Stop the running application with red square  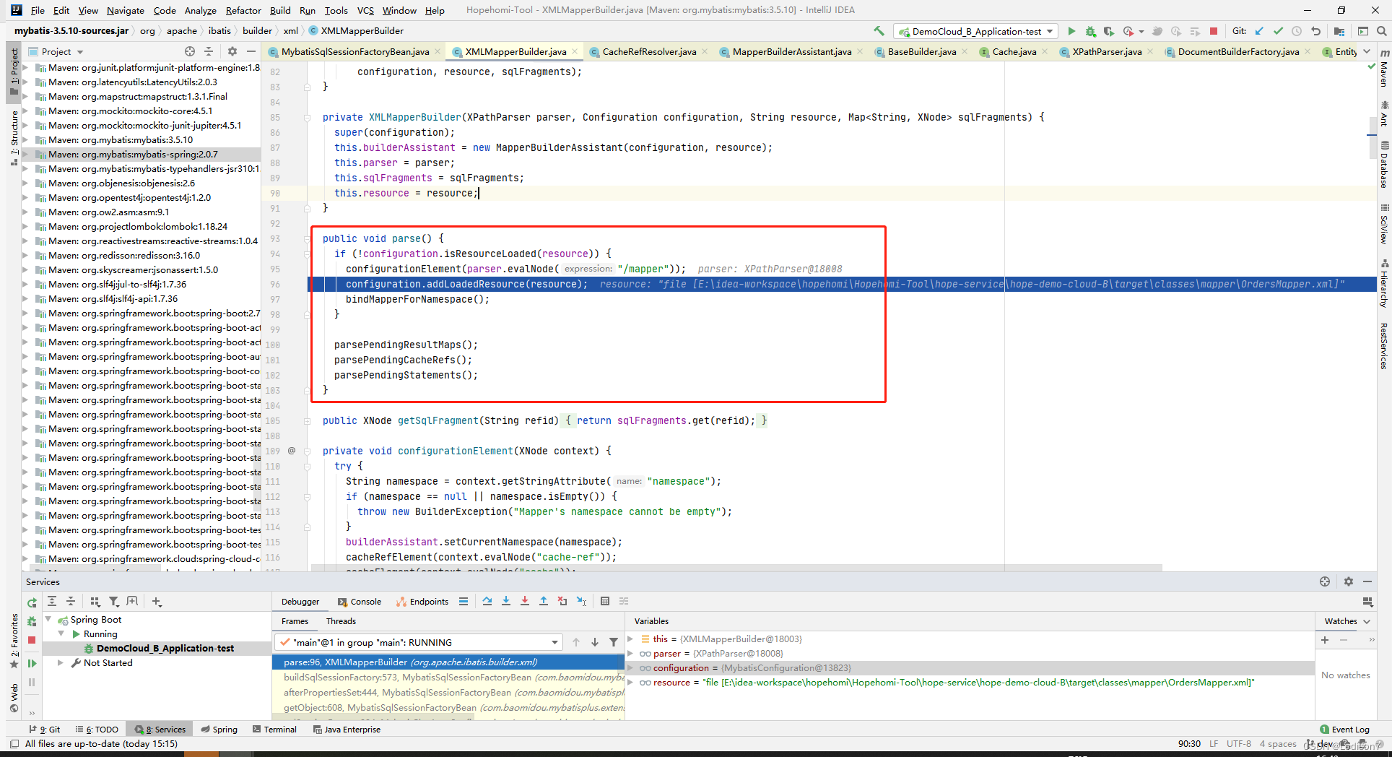point(1214,31)
